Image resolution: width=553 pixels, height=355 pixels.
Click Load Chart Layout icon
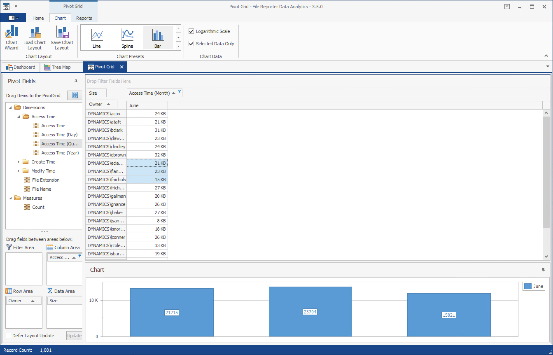click(x=35, y=32)
